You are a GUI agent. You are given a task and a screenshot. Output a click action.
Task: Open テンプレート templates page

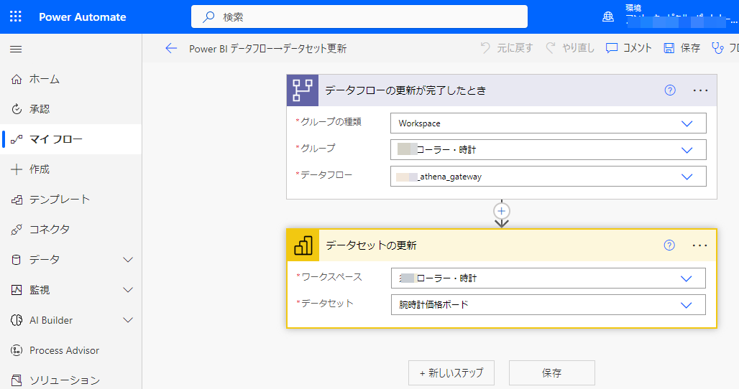pyautogui.click(x=70, y=200)
